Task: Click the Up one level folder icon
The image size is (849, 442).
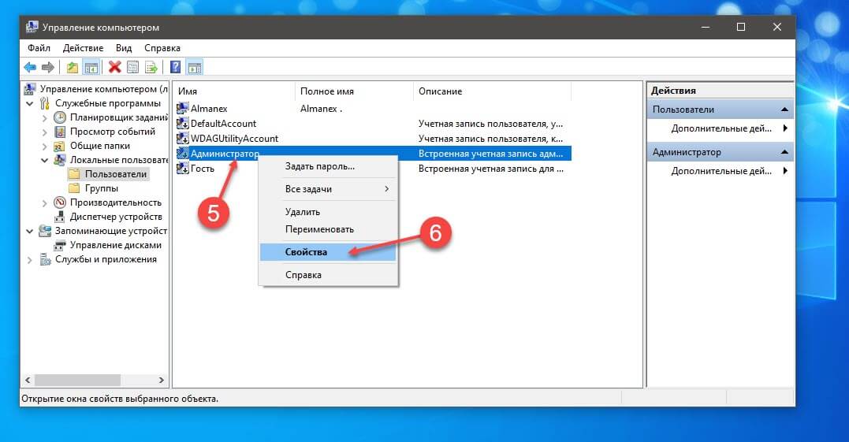Action: (72, 68)
